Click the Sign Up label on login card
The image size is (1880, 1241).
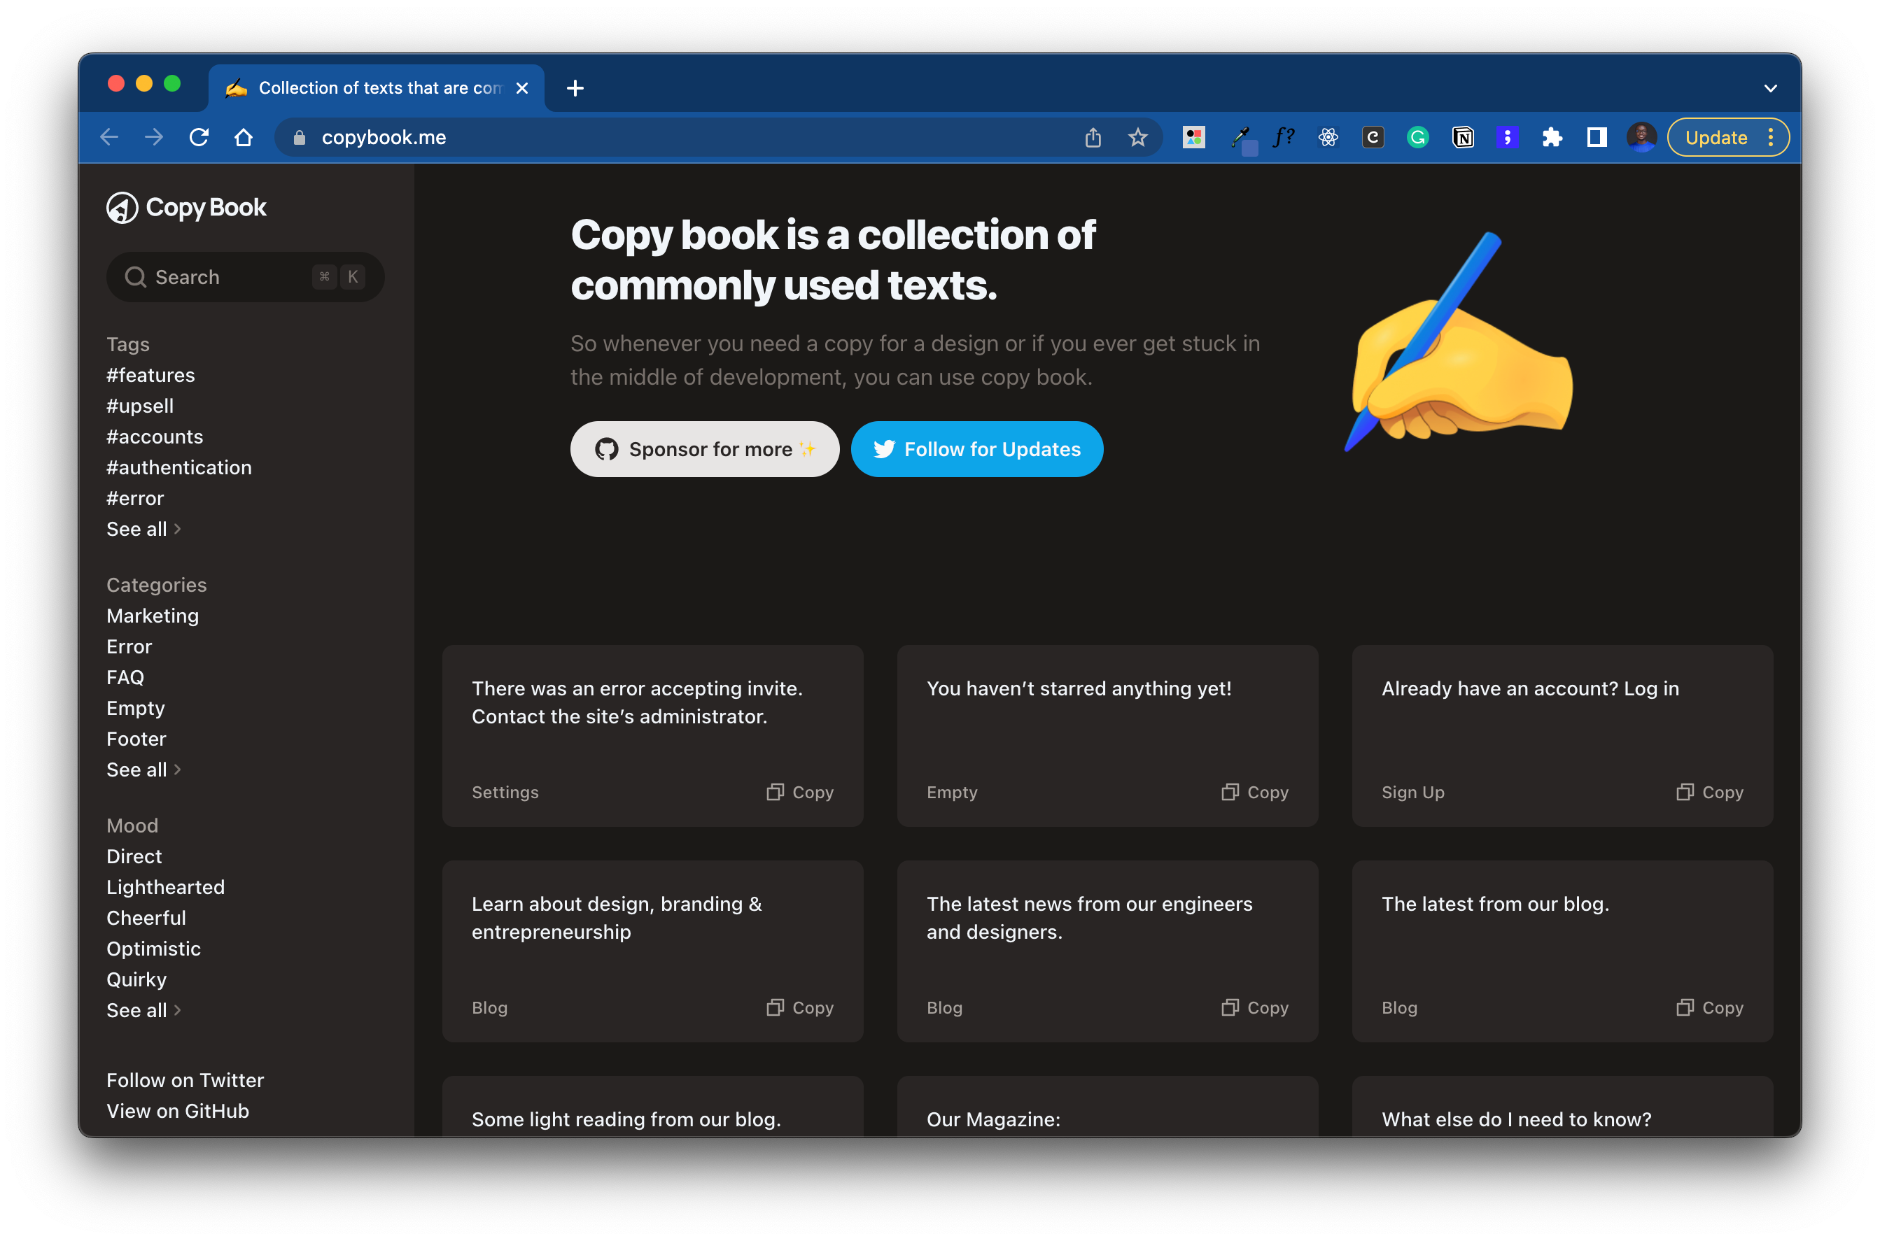1412,791
